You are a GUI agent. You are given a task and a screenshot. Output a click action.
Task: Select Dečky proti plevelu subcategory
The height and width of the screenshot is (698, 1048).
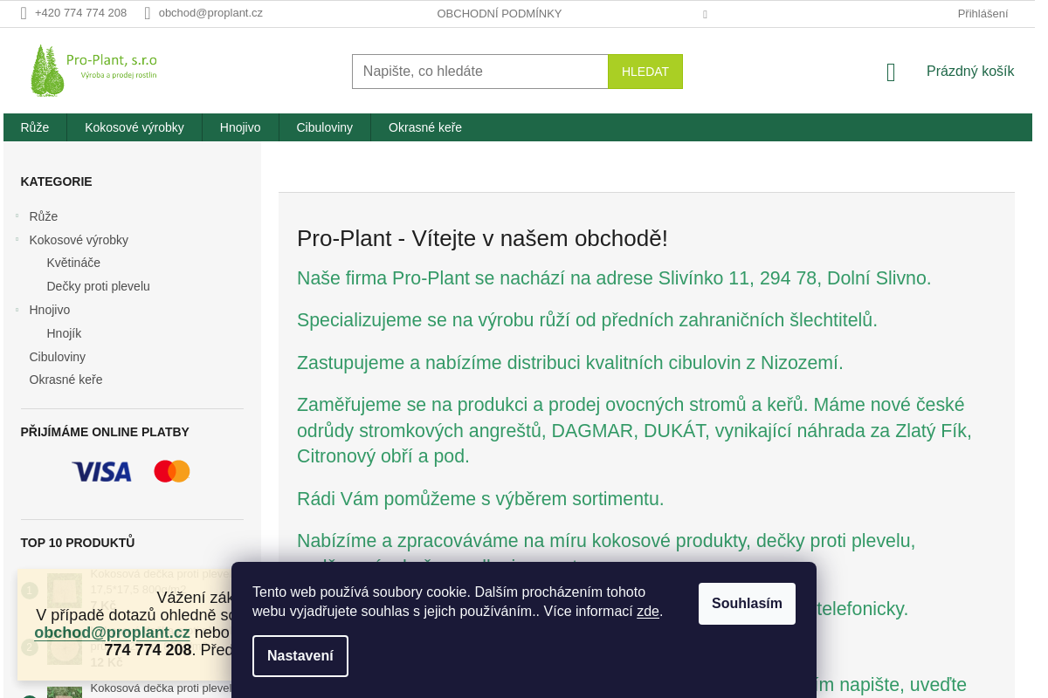99,286
